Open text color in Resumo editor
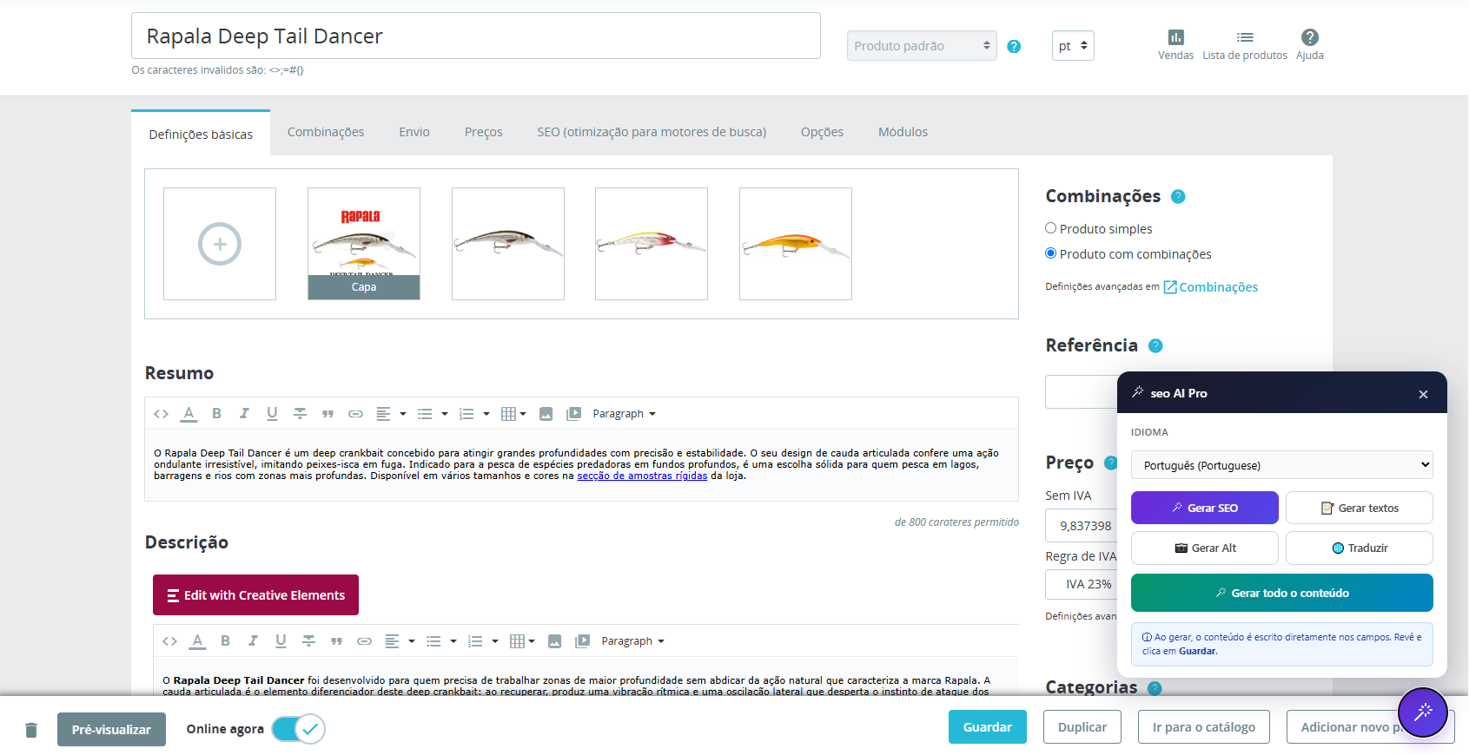This screenshot has height=755, width=1469. (189, 414)
